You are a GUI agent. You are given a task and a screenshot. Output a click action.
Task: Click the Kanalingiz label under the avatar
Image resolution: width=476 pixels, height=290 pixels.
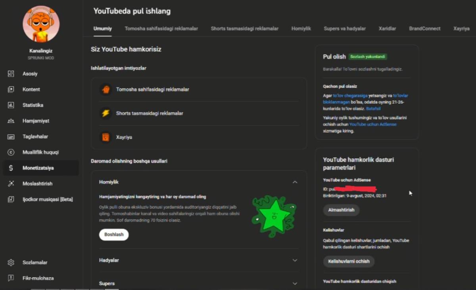pyautogui.click(x=41, y=51)
